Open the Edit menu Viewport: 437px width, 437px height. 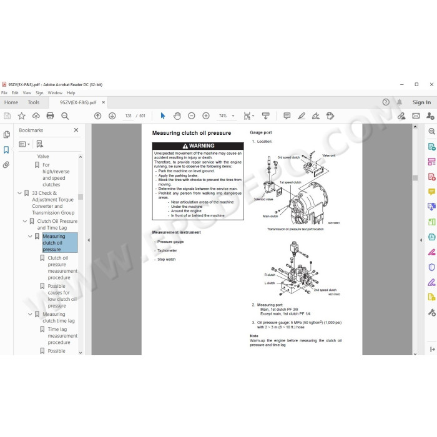15,93
